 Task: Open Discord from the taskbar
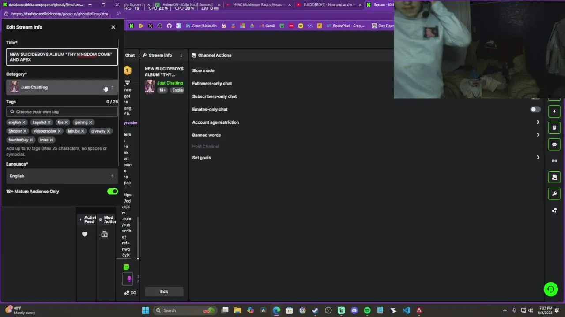(x=354, y=310)
